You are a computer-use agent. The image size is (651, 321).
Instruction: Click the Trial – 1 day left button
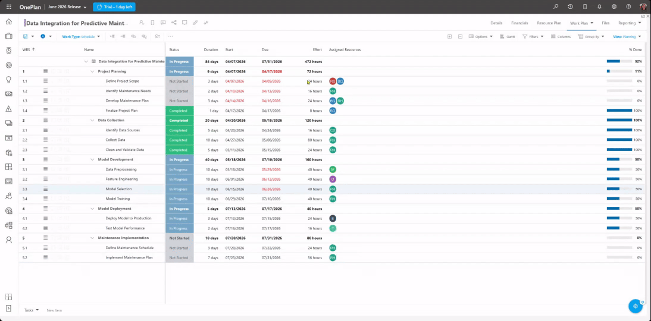click(114, 7)
